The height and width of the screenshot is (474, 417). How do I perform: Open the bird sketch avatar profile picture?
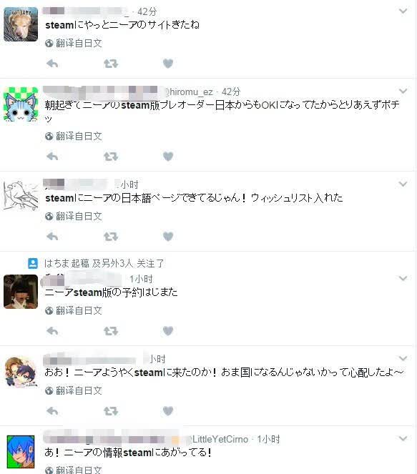[x=21, y=195]
